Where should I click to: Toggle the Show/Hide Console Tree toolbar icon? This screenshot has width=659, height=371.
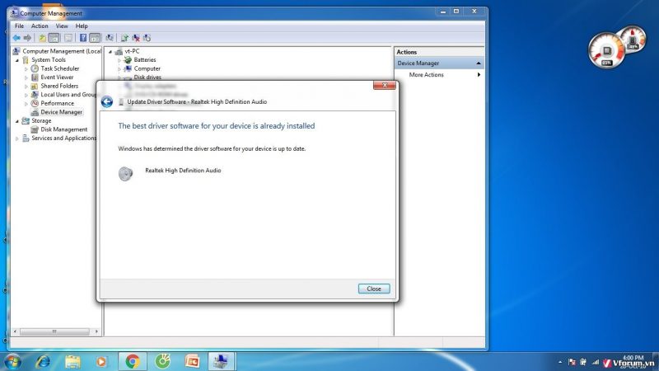point(54,38)
